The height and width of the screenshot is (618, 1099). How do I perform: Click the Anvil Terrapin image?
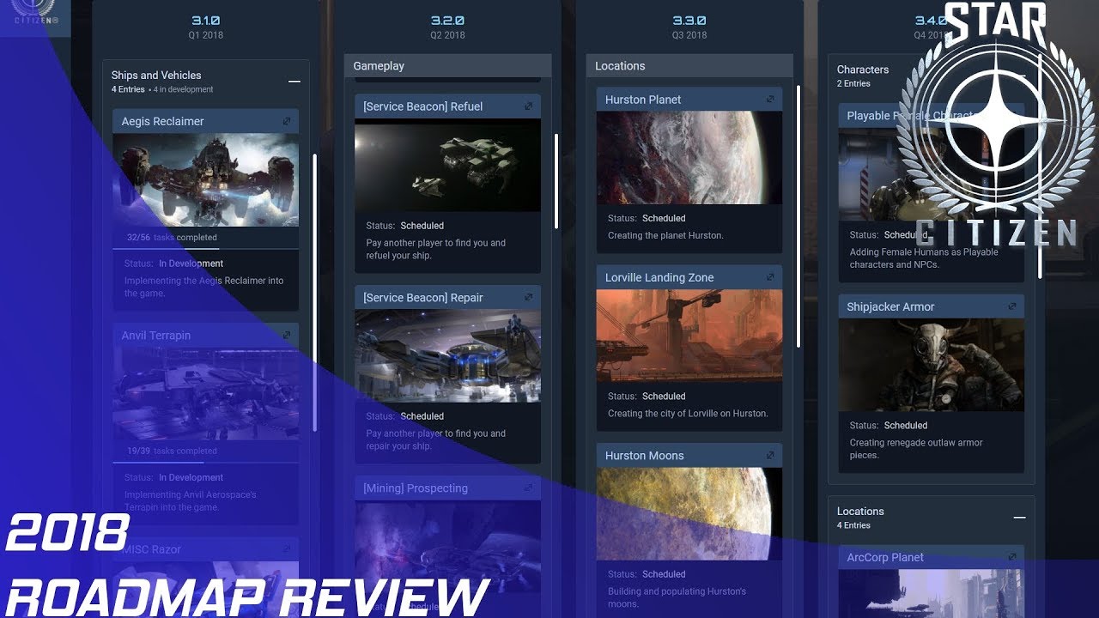click(205, 393)
